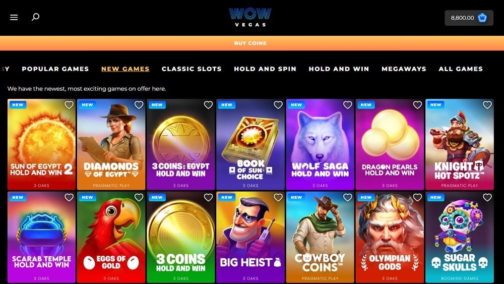Click heart icon on Big Heist
The height and width of the screenshot is (284, 504).
[278, 197]
